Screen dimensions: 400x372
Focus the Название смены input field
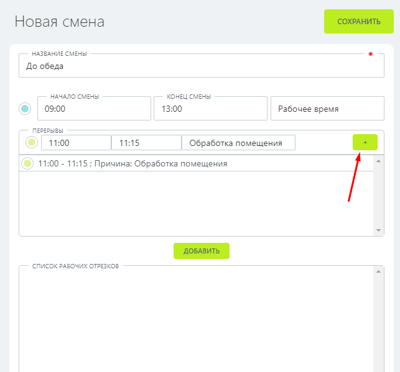click(201, 66)
